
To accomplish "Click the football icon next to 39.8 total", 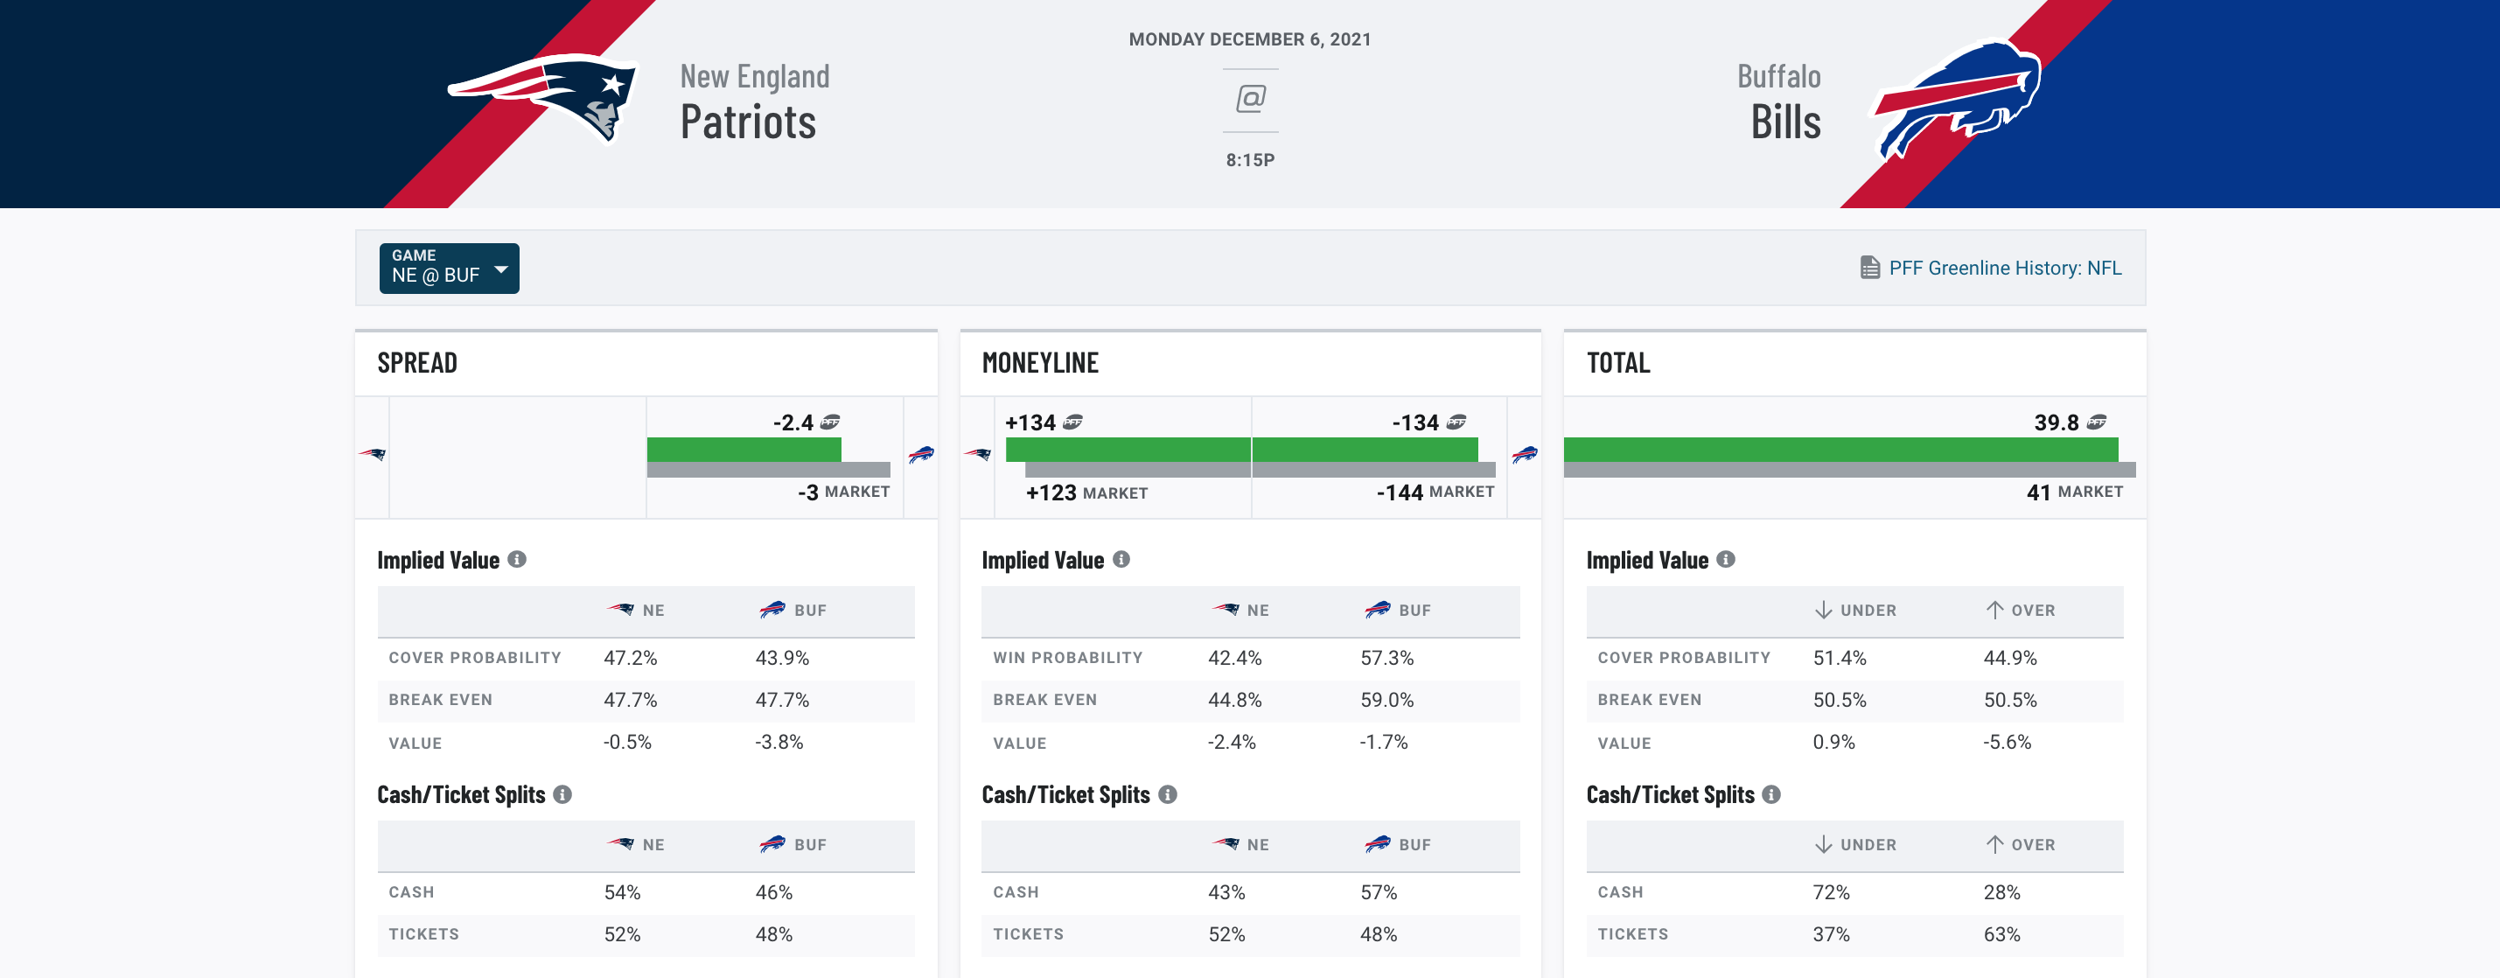I will pyautogui.click(x=2096, y=422).
